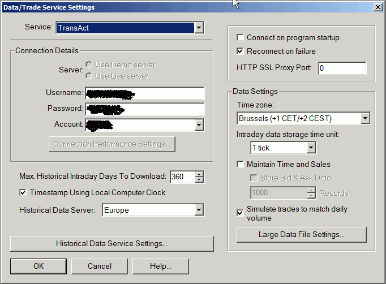Click the HTTP SSL Proxy Port field
The image size is (386, 284).
[342, 68]
